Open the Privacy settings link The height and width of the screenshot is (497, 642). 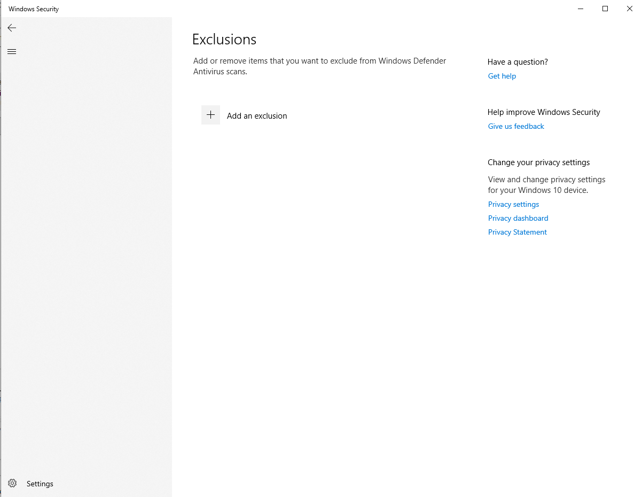(x=513, y=204)
